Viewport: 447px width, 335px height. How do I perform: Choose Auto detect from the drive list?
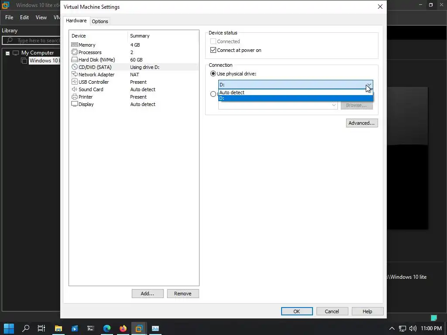click(296, 92)
